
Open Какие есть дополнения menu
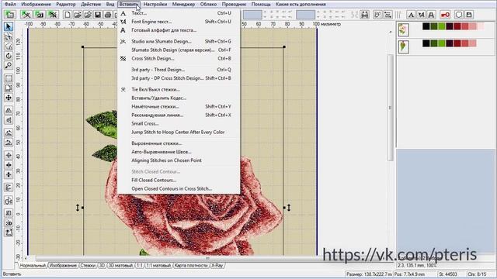[301, 5]
